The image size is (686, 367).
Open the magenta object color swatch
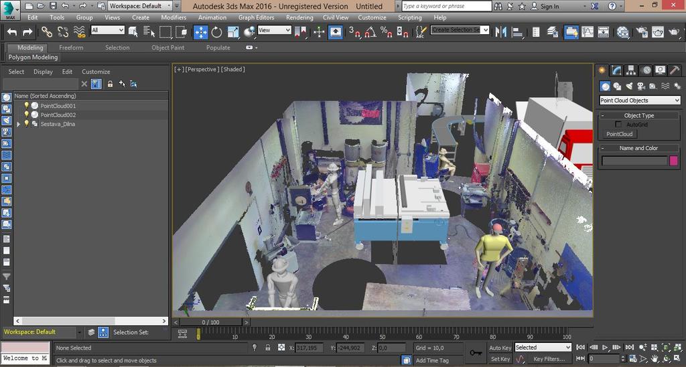coord(673,161)
